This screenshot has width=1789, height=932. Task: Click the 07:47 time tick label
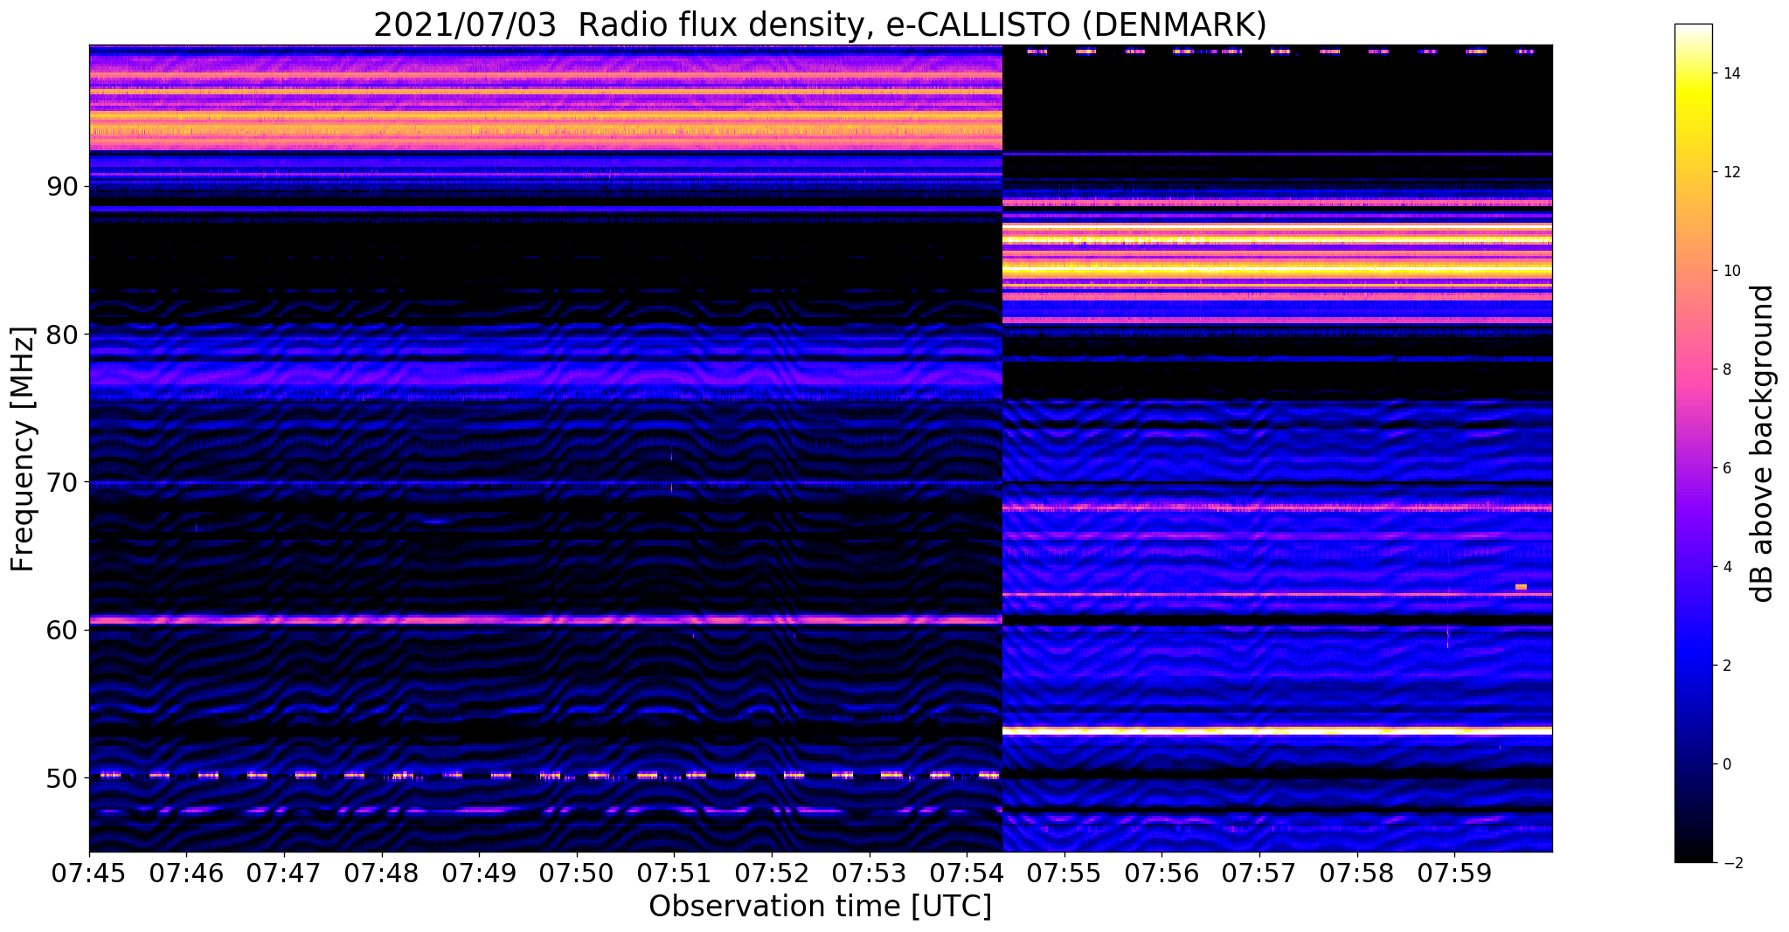coord(284,873)
